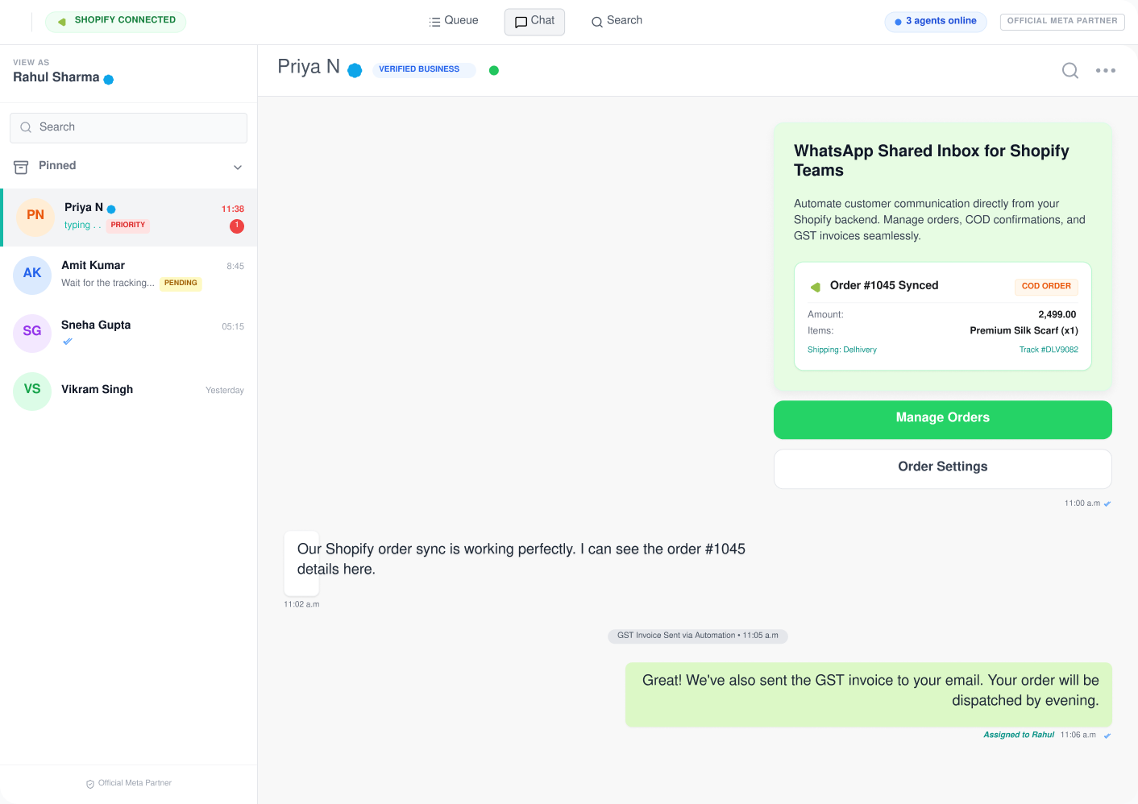This screenshot has height=804, width=1138.
Task: Click the shield icon by Official Meta Partner footer
Action: point(90,784)
